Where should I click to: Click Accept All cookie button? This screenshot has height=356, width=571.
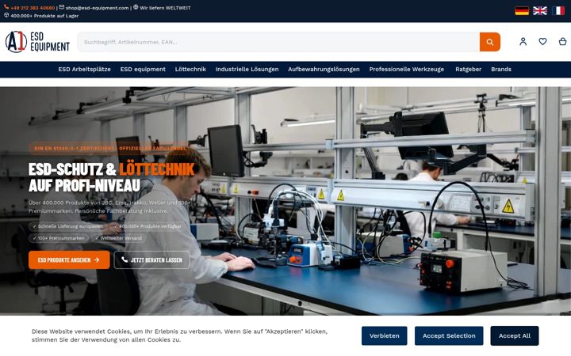515,335
